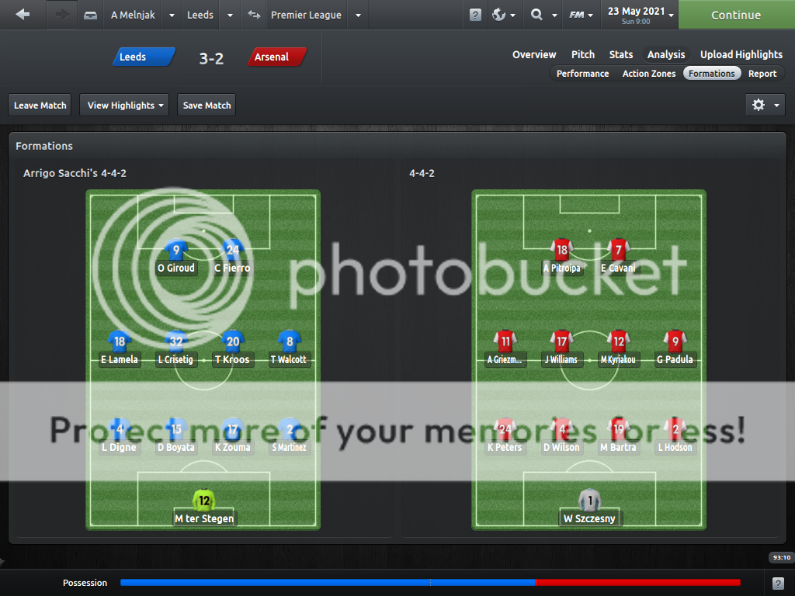This screenshot has width=795, height=596.
Task: Select O Giroud number 9 shirt
Action: click(176, 251)
